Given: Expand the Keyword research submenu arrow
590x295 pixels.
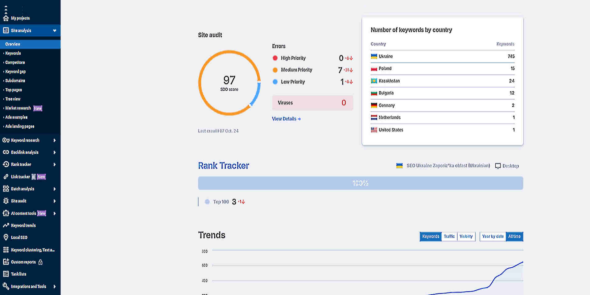Looking at the screenshot, I should point(54,140).
